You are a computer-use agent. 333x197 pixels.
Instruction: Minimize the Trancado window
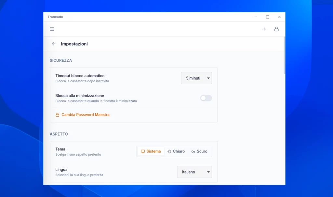256,17
